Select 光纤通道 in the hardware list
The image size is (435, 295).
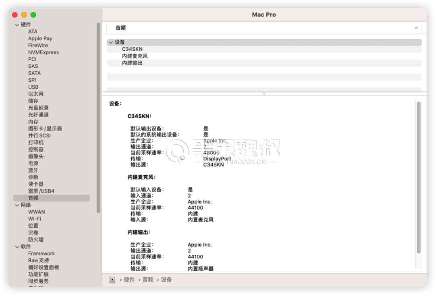coord(38,115)
